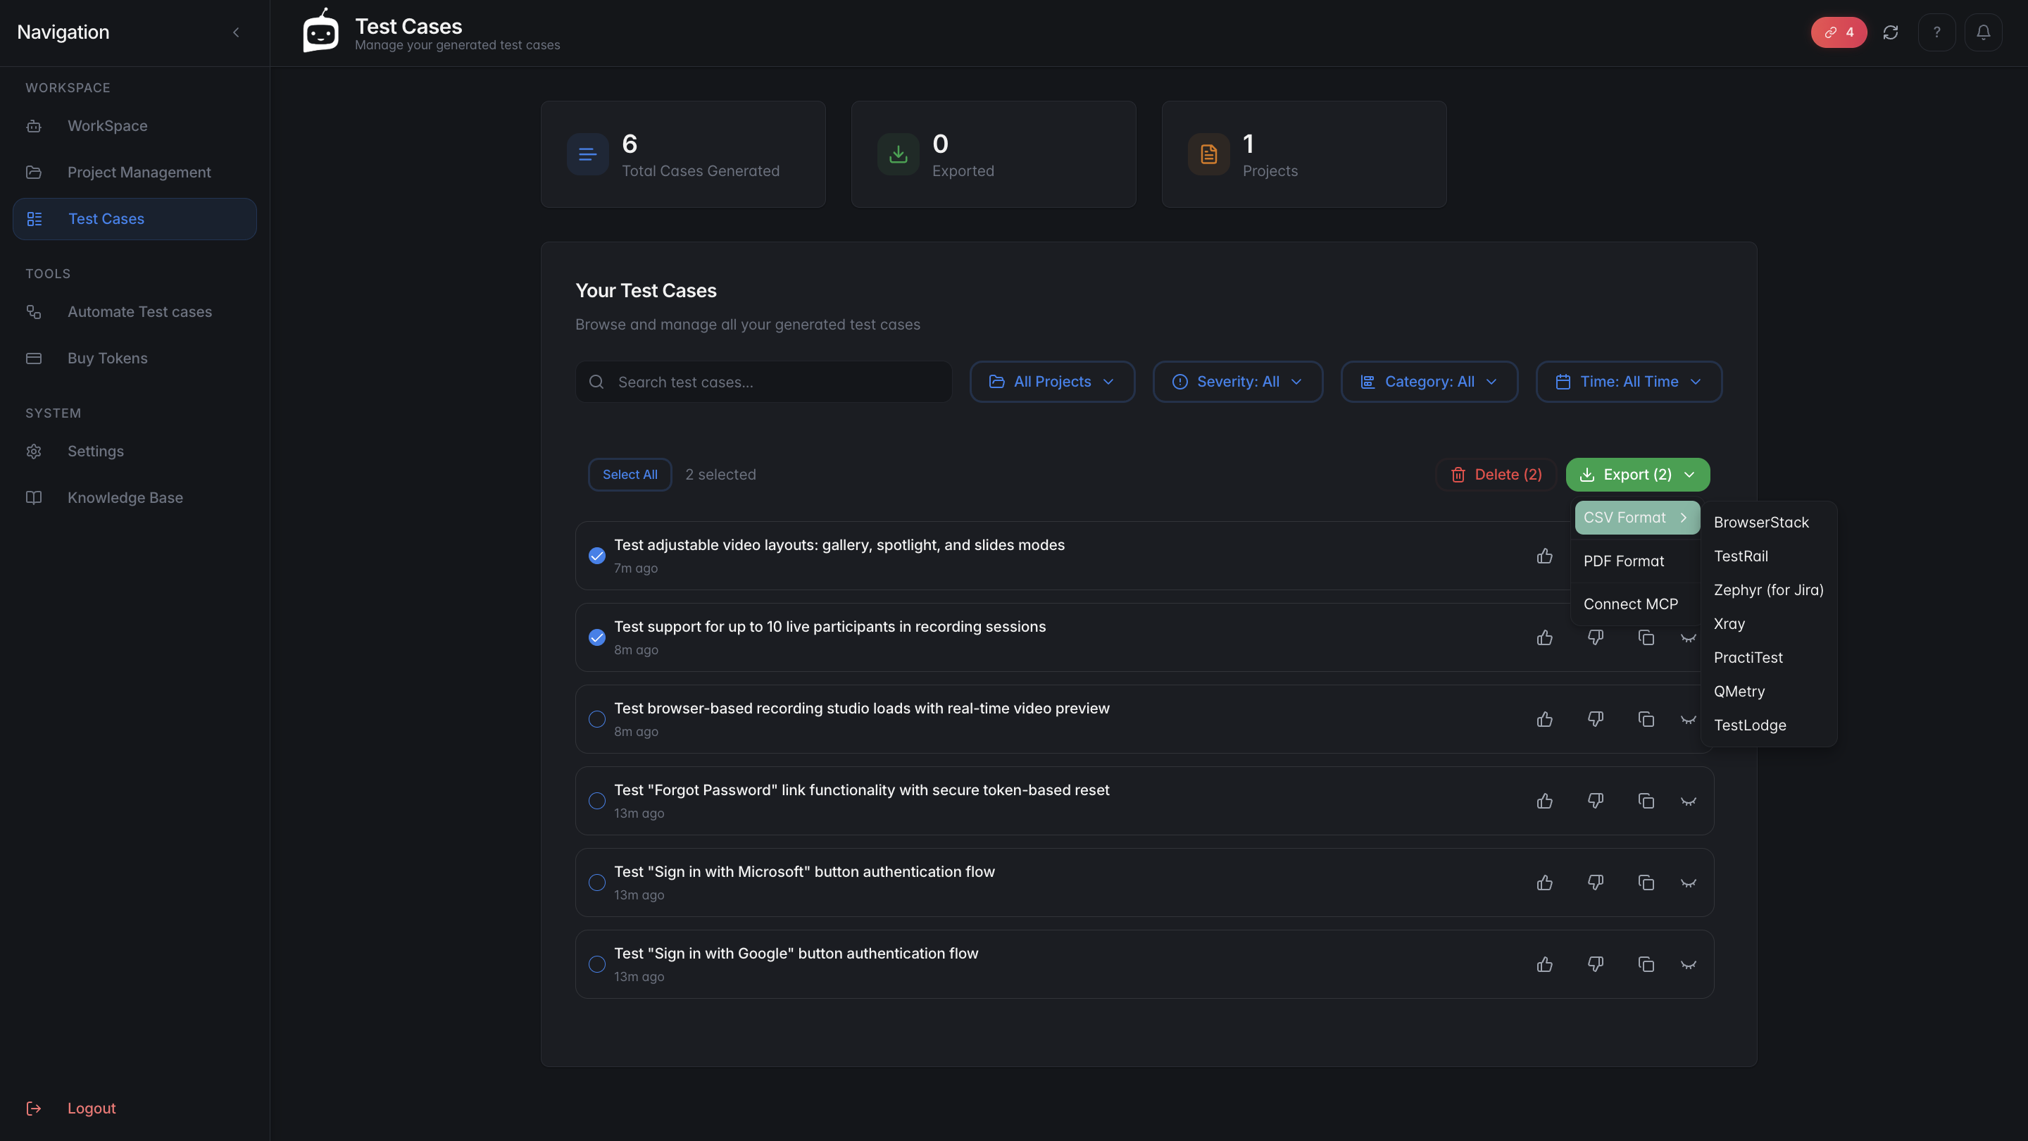Copy the Sign in with Google test case
This screenshot has width=2028, height=1141.
(x=1646, y=964)
